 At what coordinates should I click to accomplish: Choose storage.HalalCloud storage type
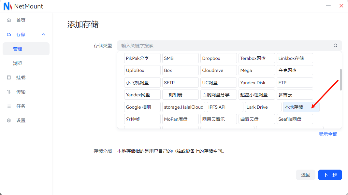tap(183, 107)
